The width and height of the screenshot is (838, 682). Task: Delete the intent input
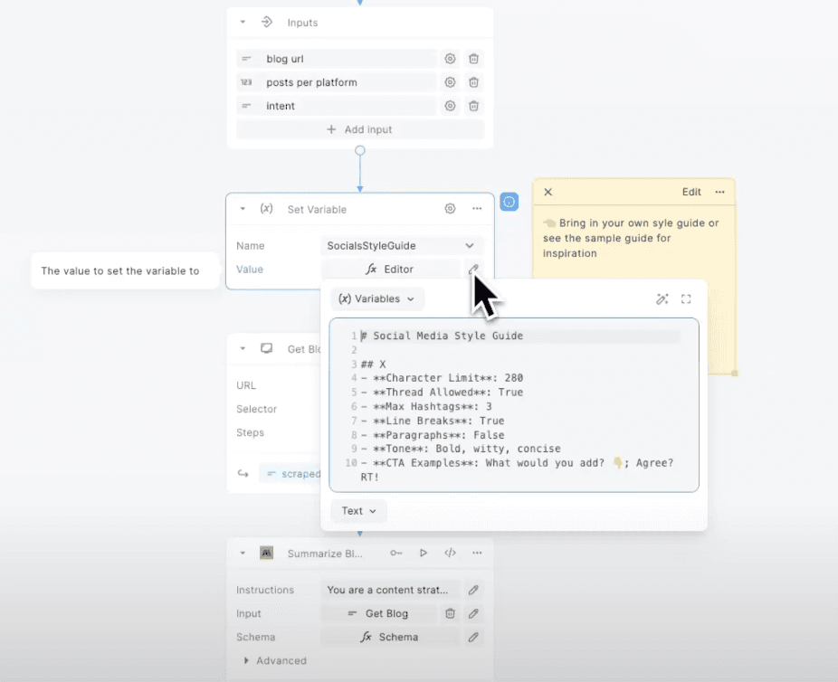point(473,106)
